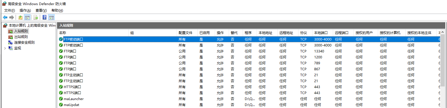447x108 pixels.
Task: Click the firewall app icon in title bar
Action: coord(4,4)
